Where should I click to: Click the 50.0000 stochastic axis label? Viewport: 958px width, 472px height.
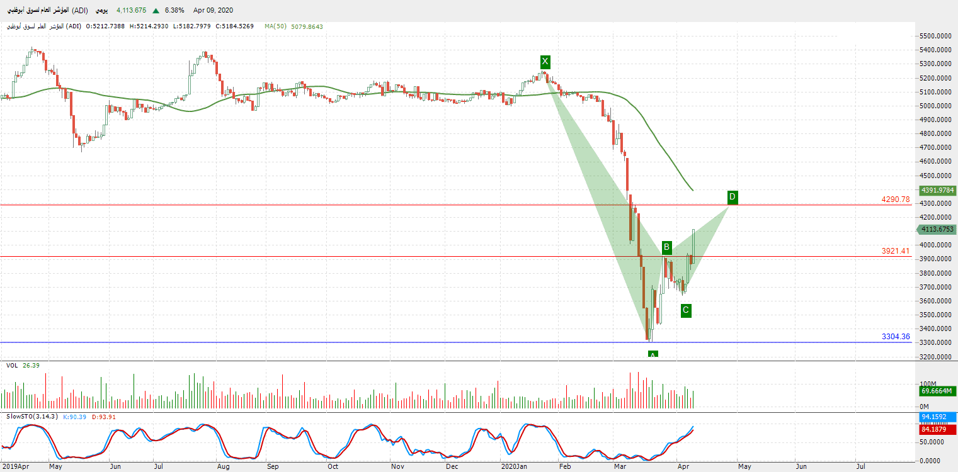pyautogui.click(x=933, y=442)
